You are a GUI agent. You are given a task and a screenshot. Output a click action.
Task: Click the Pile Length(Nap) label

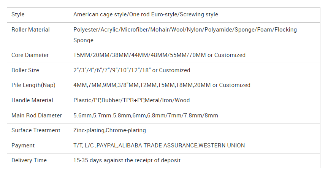pyautogui.click(x=33, y=85)
